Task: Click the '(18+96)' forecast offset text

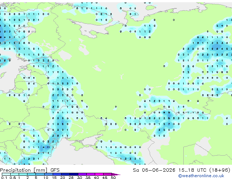Action: pyautogui.click(x=220, y=170)
